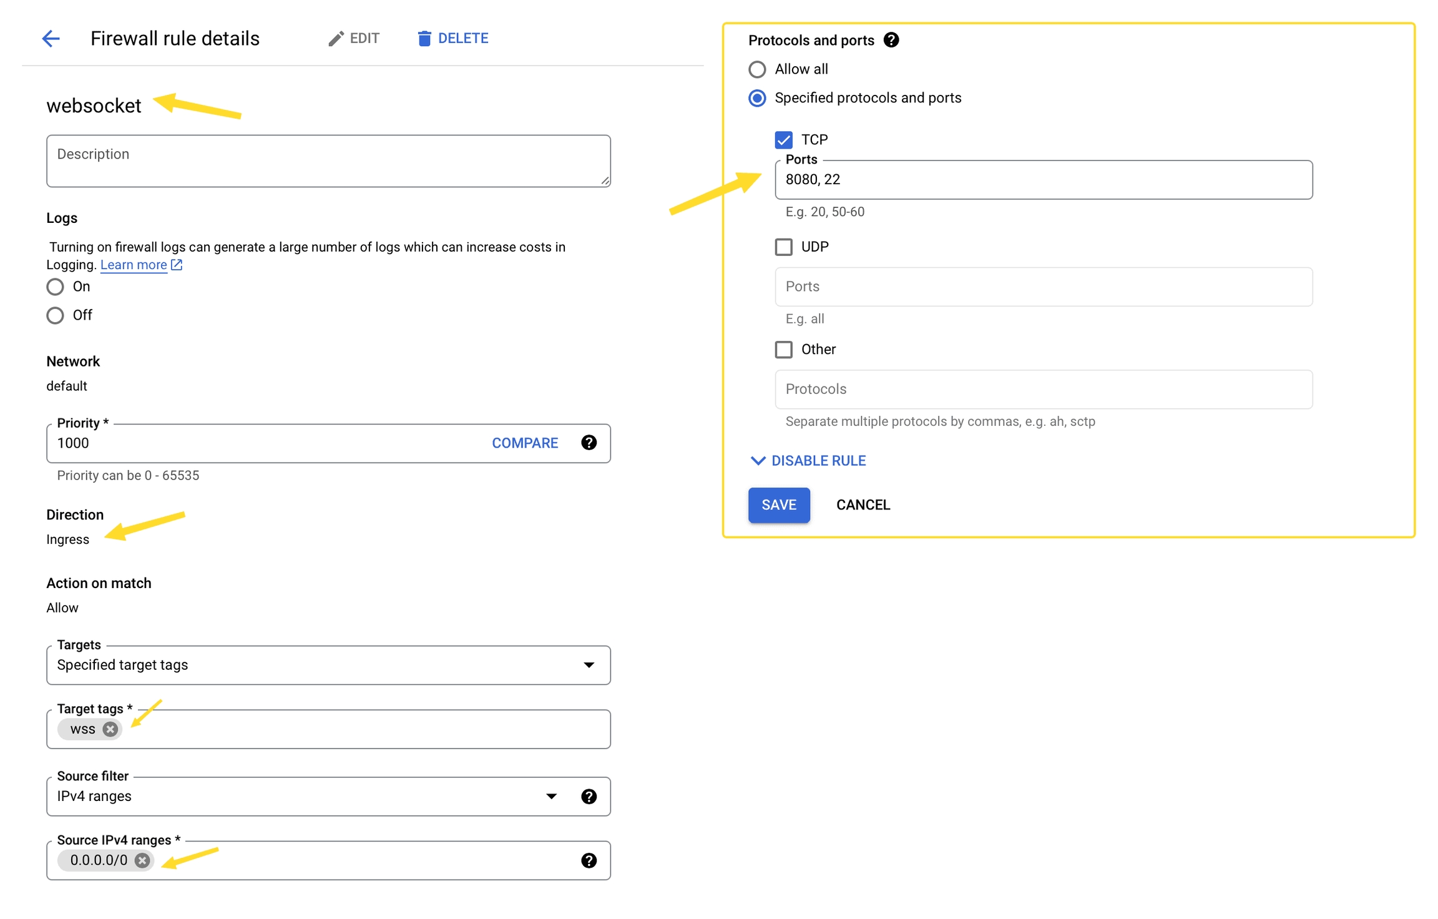Click the TCP Ports input field
This screenshot has height=919, width=1438.
coord(1043,180)
